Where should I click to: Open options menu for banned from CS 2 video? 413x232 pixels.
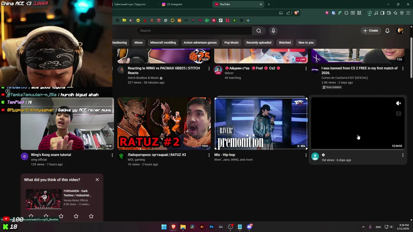point(403,68)
